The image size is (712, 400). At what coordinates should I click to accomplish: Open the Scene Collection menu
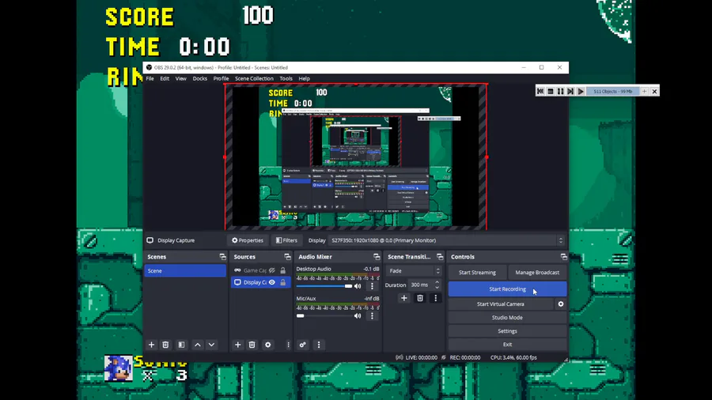point(254,78)
